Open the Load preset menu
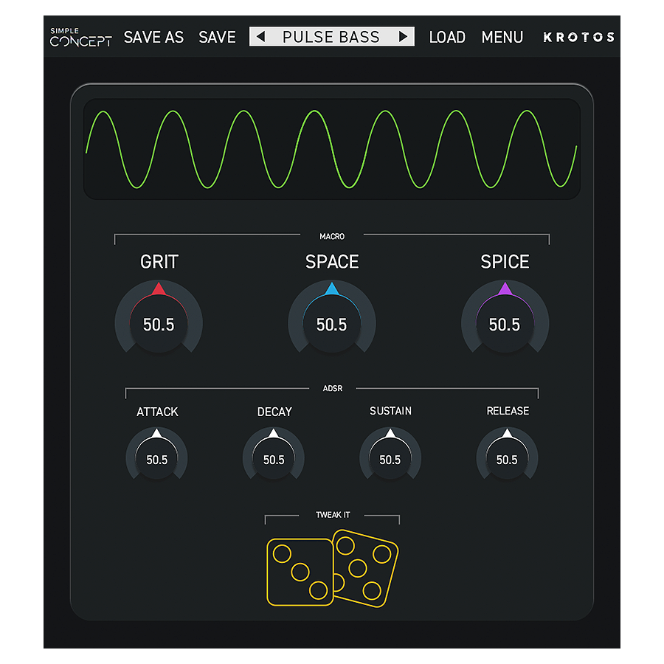Viewport: 664px width, 664px height. (447, 38)
